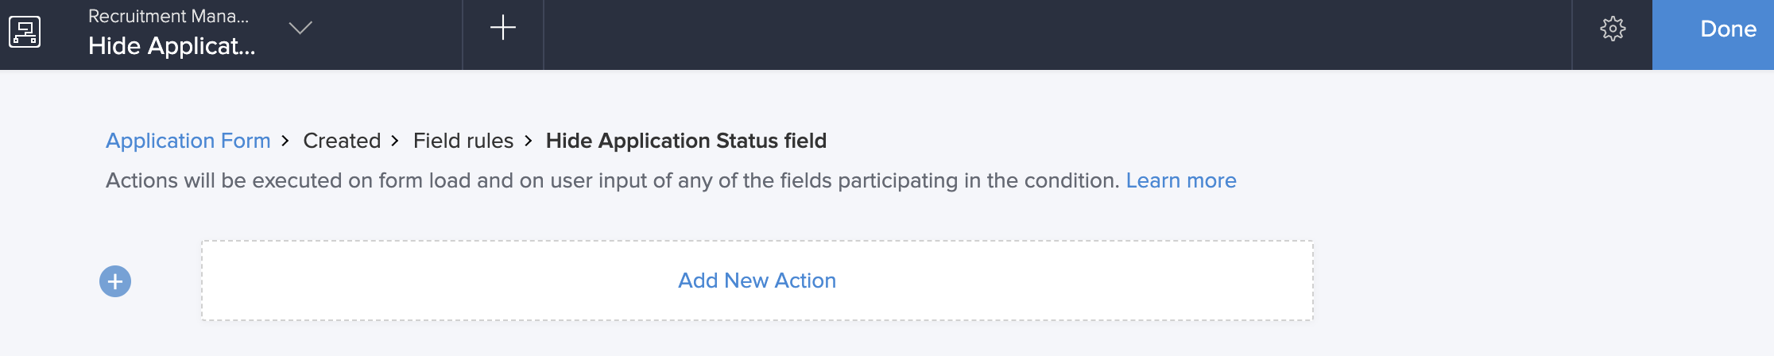The image size is (1774, 356).
Task: Click the arrow after Created breadcrumb
Action: point(395,141)
